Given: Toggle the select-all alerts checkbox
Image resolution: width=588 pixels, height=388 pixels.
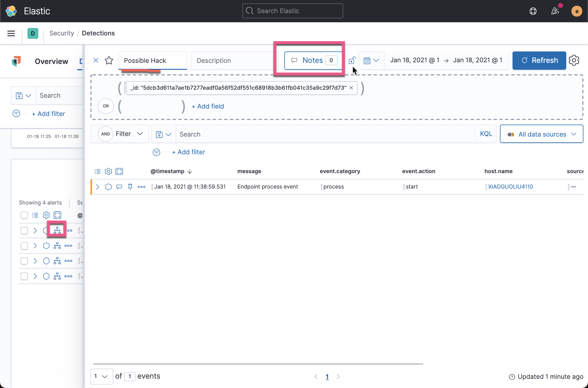Looking at the screenshot, I should click(x=24, y=215).
